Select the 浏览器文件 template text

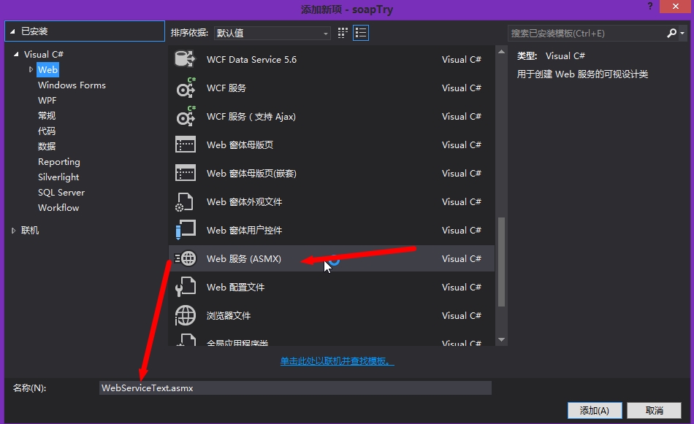coord(229,315)
